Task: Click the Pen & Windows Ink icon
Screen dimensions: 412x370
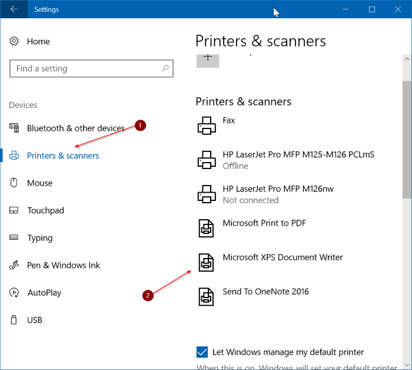Action: (14, 265)
